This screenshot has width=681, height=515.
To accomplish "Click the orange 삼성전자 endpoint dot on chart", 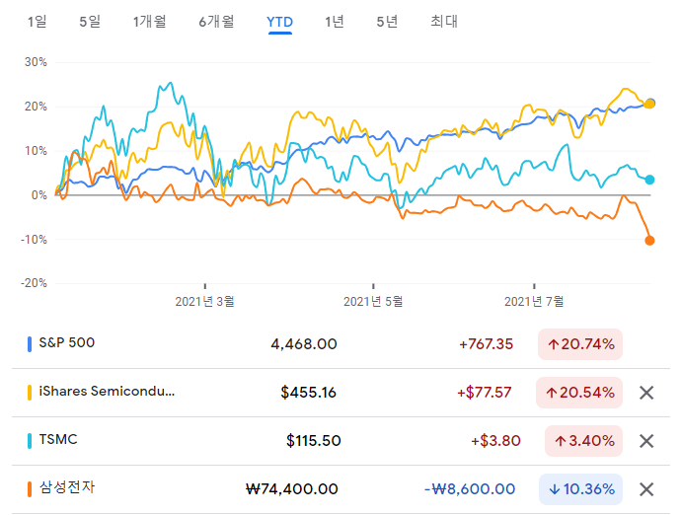I will point(649,241).
